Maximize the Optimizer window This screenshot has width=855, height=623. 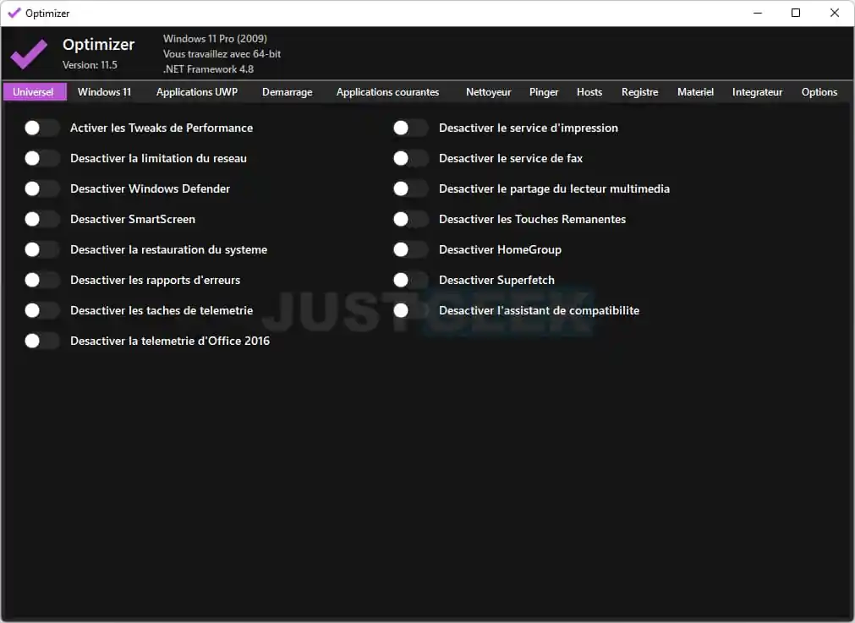796,13
